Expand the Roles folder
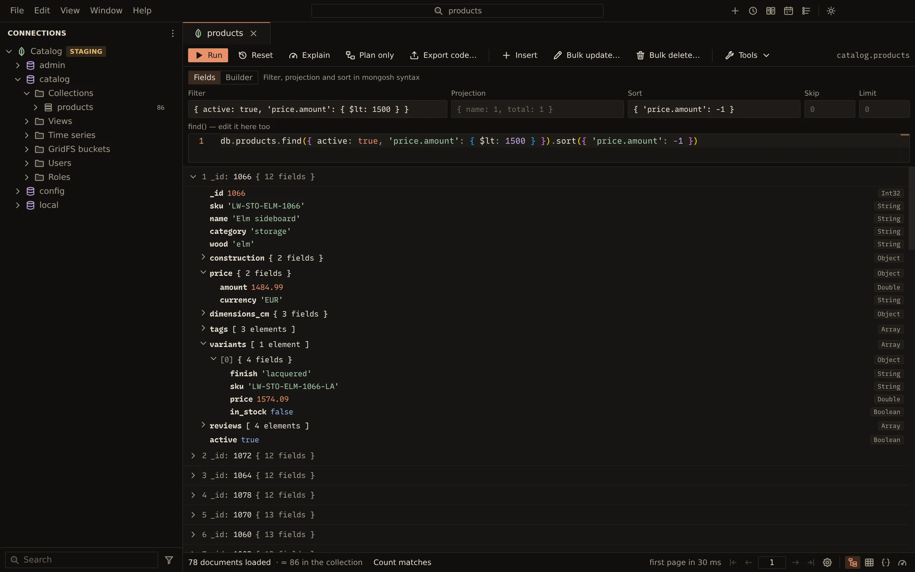Screen dimensions: 915x572 tap(27, 177)
